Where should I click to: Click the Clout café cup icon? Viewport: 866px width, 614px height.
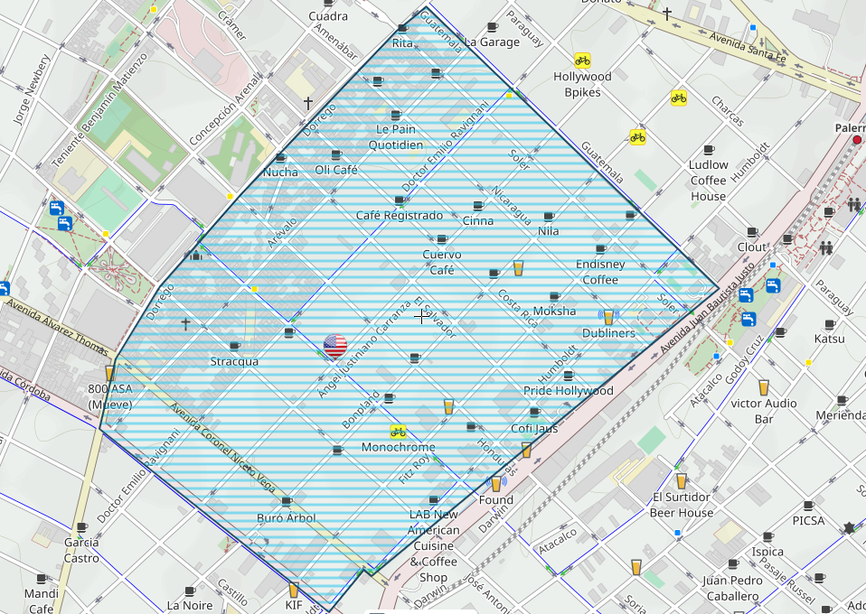tap(752, 233)
